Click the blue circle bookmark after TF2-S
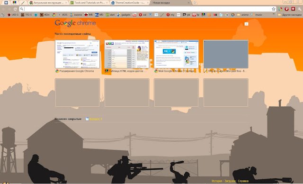Image resolution: width=303 pixels, height=184 pixels. [36, 15]
